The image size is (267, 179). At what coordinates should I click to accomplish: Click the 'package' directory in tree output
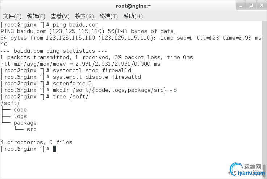point(25,123)
